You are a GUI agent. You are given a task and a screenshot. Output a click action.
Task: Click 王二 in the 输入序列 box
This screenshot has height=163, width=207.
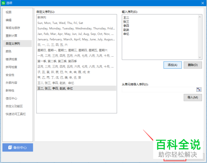(126, 18)
